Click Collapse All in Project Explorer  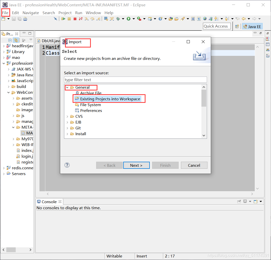point(10,40)
